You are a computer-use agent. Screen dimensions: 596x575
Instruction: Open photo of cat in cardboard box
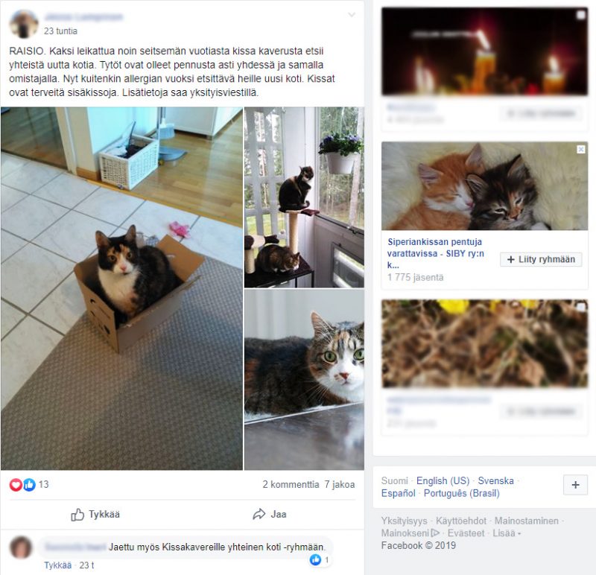coord(121,288)
